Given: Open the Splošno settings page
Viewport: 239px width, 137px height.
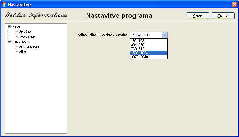Looking at the screenshot, I should [x=25, y=31].
